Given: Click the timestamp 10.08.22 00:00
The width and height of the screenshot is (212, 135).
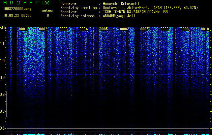Looking at the screenshot, I should coord(17,16).
